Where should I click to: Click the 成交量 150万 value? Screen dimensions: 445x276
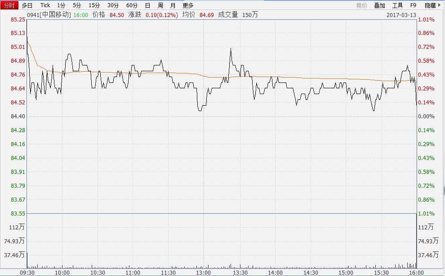tap(250, 15)
